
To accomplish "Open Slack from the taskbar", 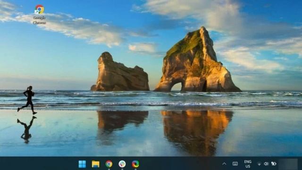I will click(122, 164).
